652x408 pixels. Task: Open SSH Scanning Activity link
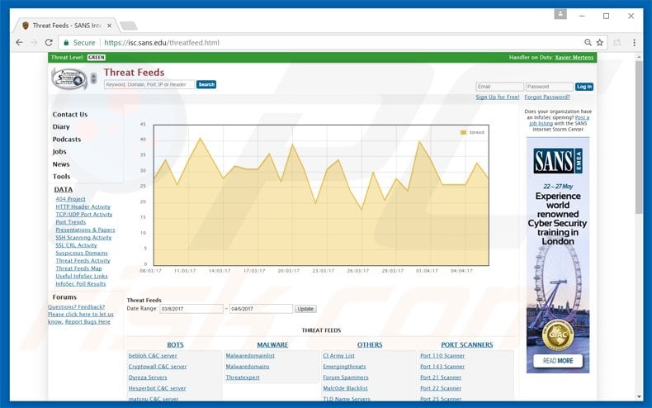pyautogui.click(x=83, y=237)
